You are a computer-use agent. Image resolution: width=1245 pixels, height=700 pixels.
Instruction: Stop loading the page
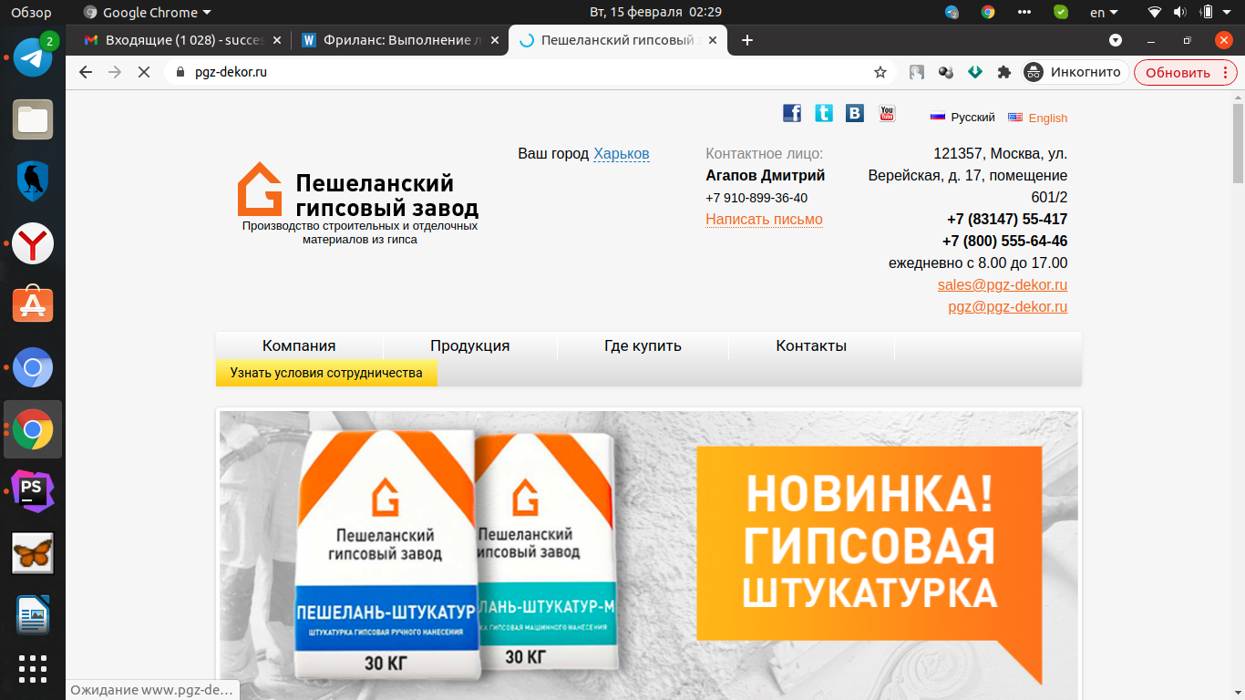click(143, 72)
